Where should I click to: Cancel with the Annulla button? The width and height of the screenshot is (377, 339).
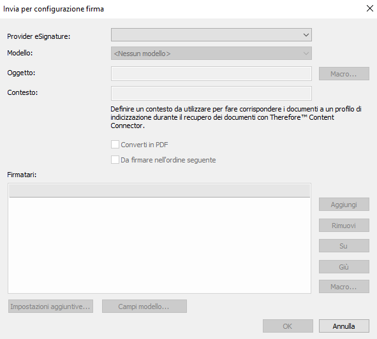pos(344,326)
